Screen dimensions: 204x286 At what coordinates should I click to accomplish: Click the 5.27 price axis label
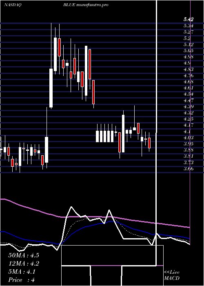click(x=188, y=32)
